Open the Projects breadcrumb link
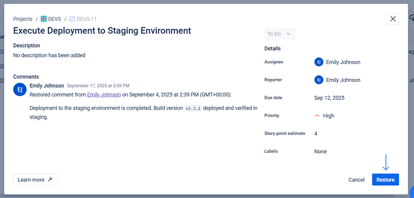The height and width of the screenshot is (198, 414). 23,19
